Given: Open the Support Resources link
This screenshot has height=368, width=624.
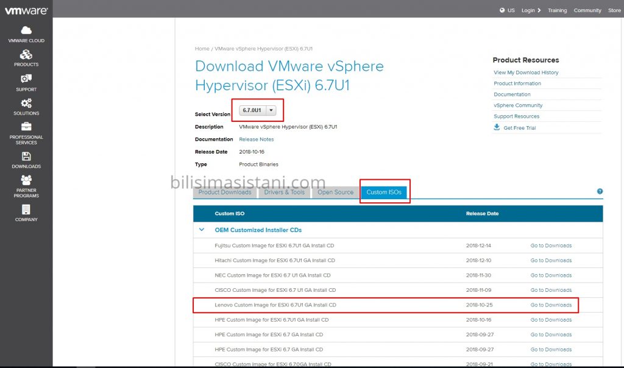Looking at the screenshot, I should coord(517,116).
